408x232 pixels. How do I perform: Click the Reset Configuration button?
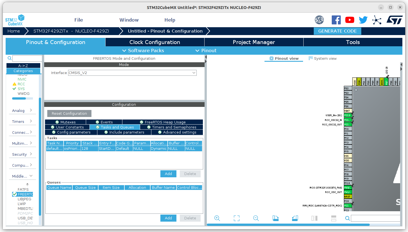click(x=69, y=113)
